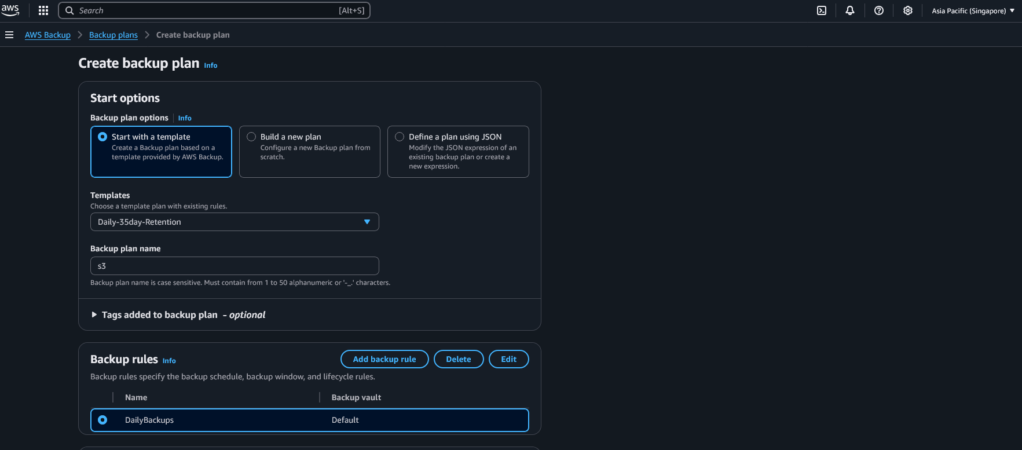Open the notifications bell icon

pyautogui.click(x=850, y=10)
